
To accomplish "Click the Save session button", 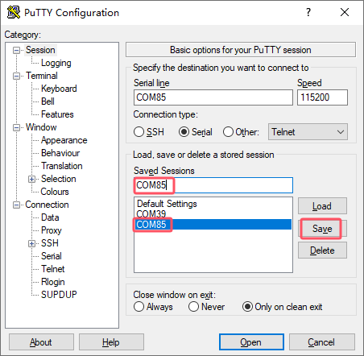I will pos(322,229).
